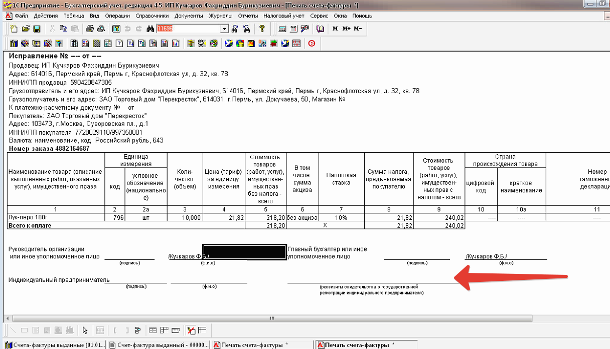Click the New document icon

click(x=14, y=29)
